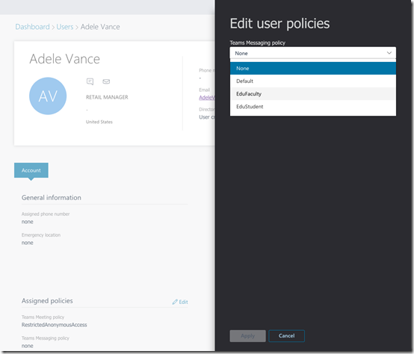
Task: Click the AV avatar circle
Action: point(48,96)
